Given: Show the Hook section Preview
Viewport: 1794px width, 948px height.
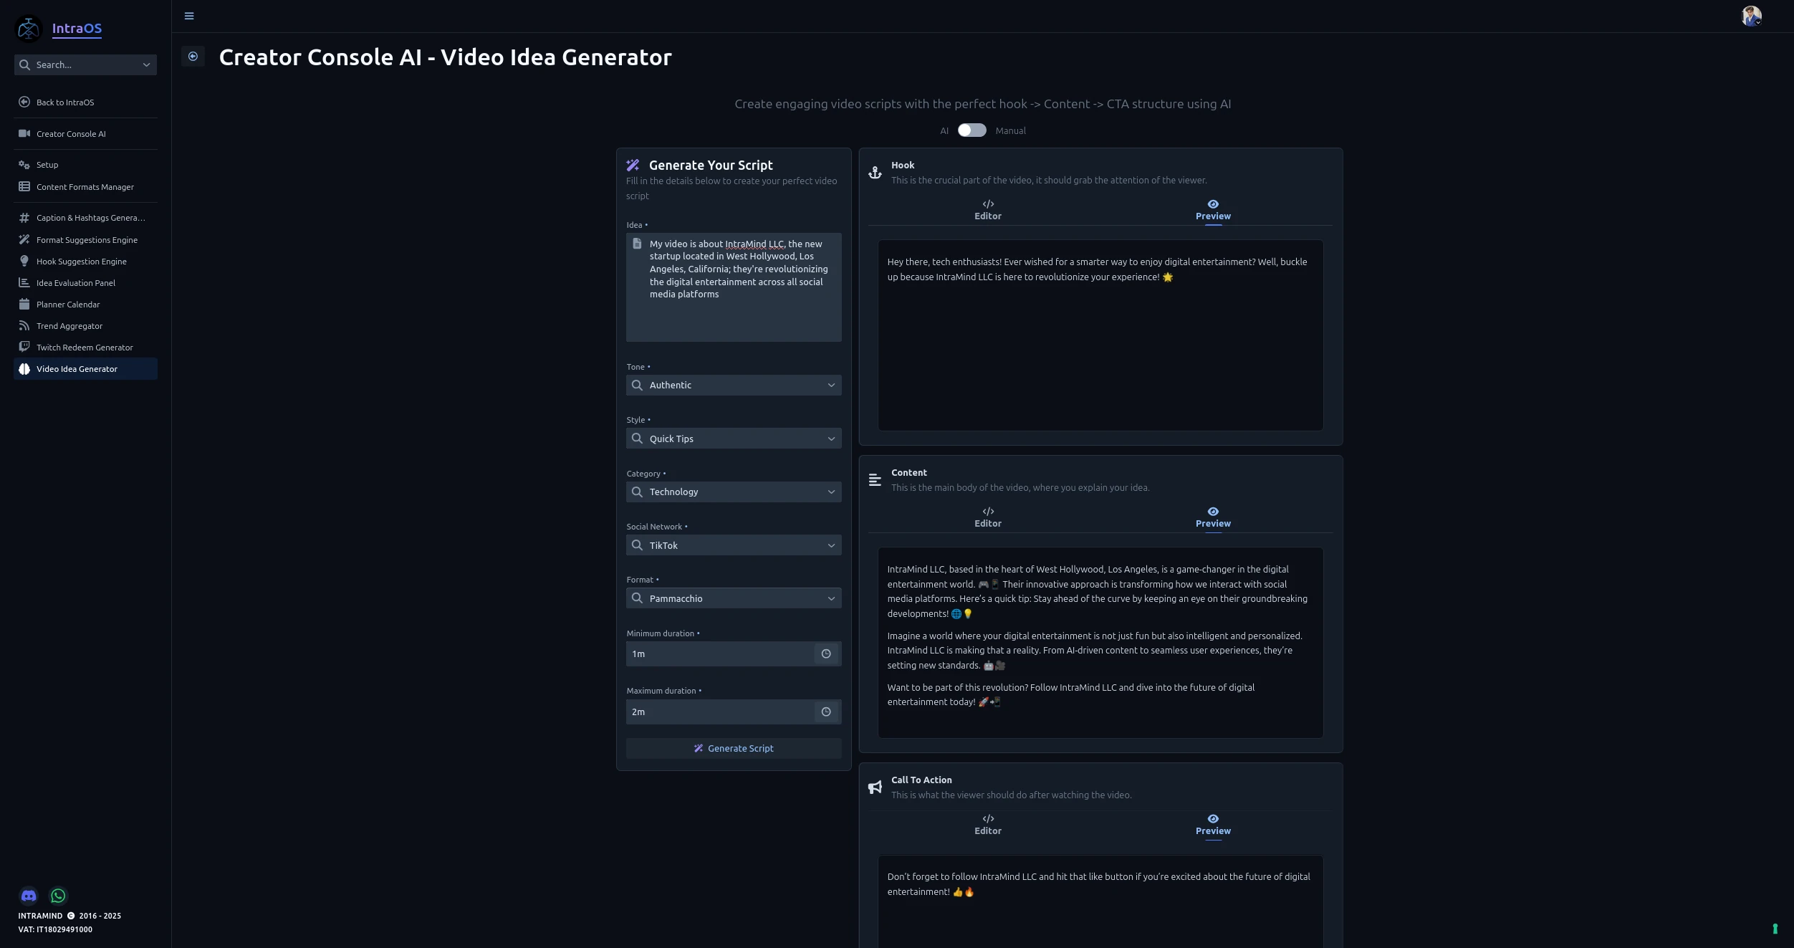Looking at the screenshot, I should pyautogui.click(x=1212, y=210).
